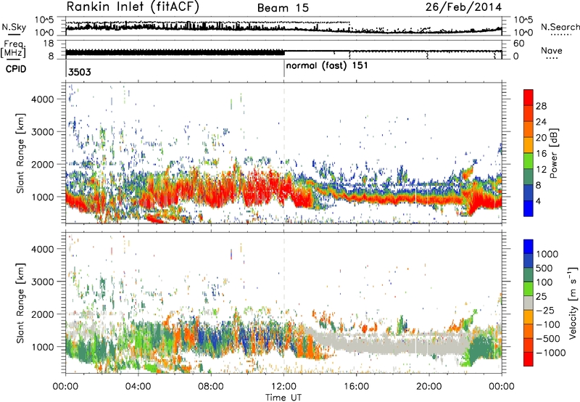Click the "2000" tick in the velocity panel
The width and height of the screenshot is (580, 402).
point(42,314)
